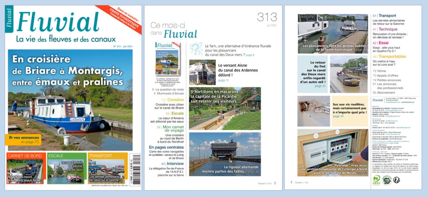
Task: Click the yellow 'Sus aux vis rouillées' box
Action: tap(350, 111)
